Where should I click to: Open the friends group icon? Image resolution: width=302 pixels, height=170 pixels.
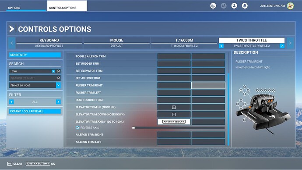point(223,6)
